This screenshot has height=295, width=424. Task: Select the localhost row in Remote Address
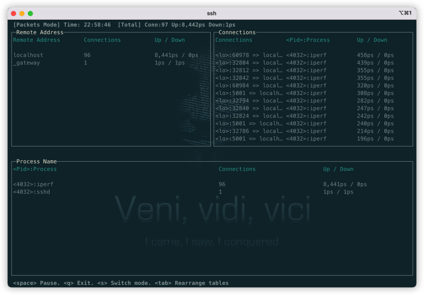(x=28, y=55)
